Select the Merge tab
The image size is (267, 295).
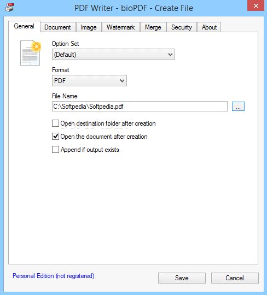pos(153,27)
